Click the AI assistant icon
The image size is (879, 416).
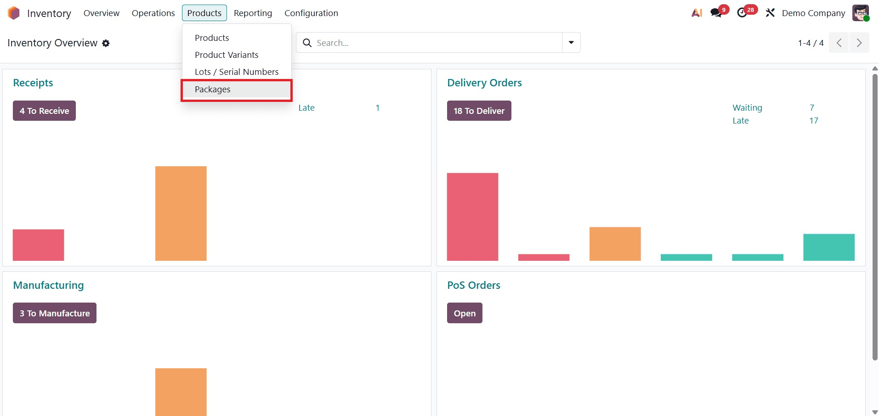[696, 13]
